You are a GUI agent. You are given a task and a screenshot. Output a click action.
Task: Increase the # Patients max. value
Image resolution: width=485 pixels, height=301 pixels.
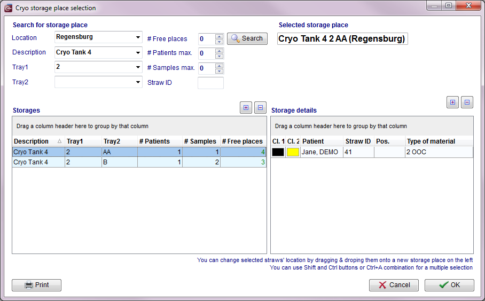(220, 51)
